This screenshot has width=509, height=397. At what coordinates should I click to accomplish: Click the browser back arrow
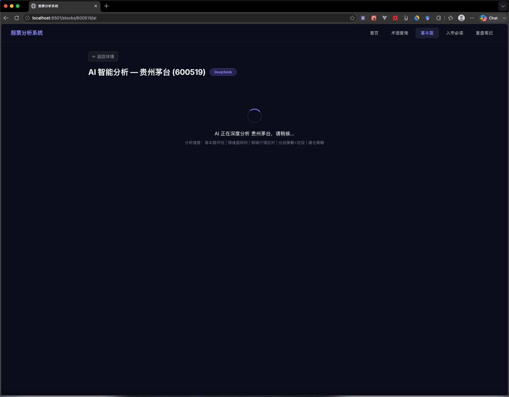[x=6, y=18]
